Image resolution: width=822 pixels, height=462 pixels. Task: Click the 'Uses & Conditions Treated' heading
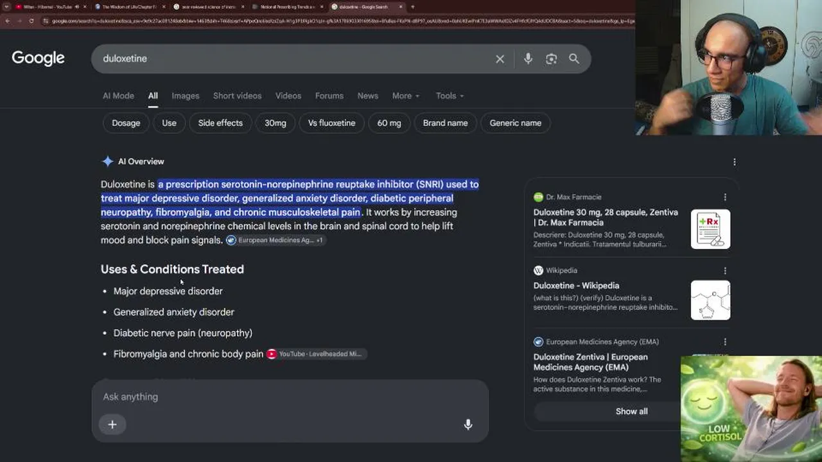pyautogui.click(x=172, y=269)
